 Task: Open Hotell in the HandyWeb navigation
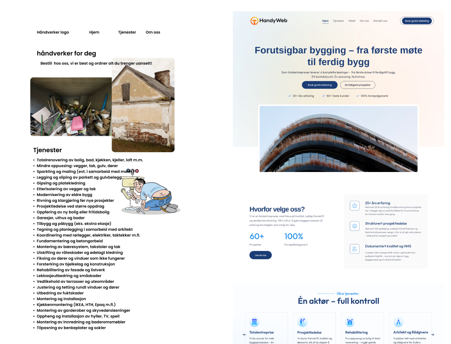[x=352, y=21]
